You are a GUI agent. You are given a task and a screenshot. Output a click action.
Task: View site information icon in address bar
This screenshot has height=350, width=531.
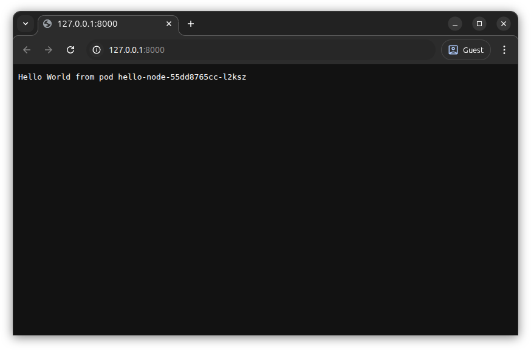96,50
